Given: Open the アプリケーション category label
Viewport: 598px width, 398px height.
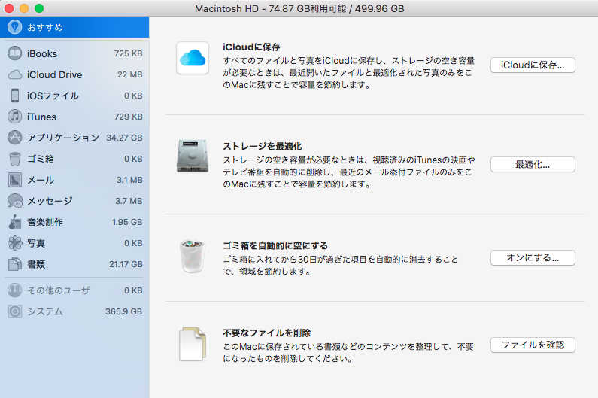Looking at the screenshot, I should tap(63, 138).
